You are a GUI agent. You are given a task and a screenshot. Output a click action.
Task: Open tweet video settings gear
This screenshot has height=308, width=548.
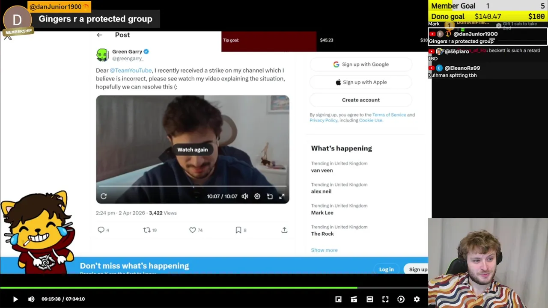[x=257, y=196]
